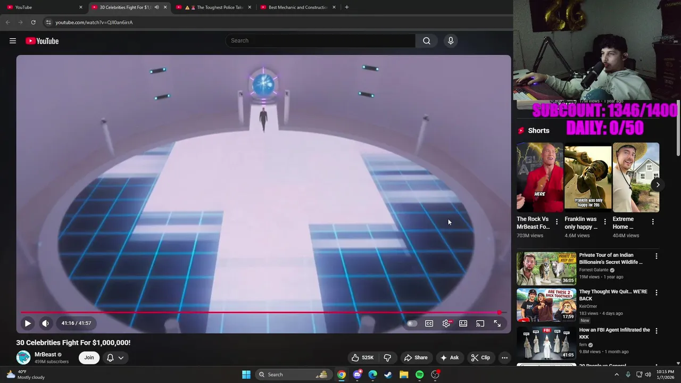
Task: Like the video with 525K likes
Action: 362,357
